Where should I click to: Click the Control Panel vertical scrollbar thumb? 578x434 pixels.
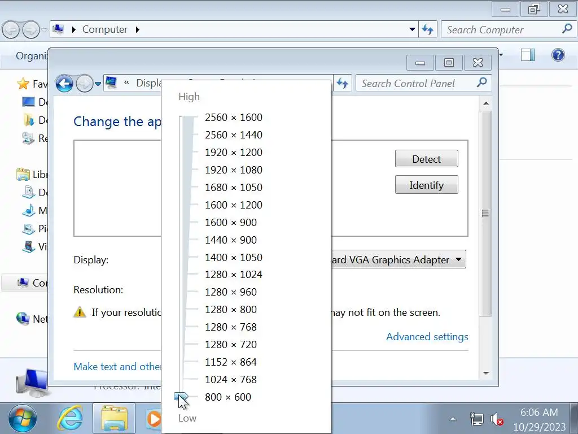coord(485,213)
